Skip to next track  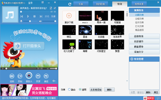pos(41,16)
